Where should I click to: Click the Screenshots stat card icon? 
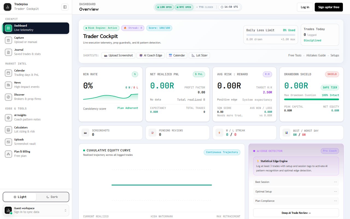(86, 133)
